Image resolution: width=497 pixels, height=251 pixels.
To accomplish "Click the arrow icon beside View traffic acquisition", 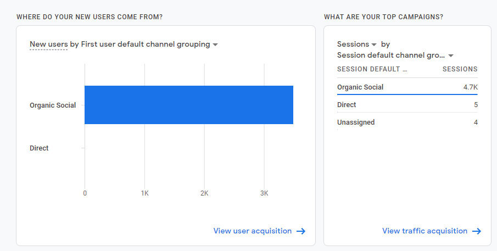I will (x=477, y=231).
